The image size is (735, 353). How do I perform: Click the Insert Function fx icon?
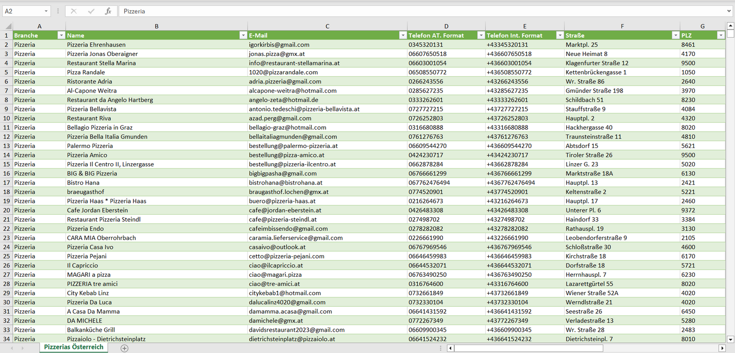(x=108, y=11)
